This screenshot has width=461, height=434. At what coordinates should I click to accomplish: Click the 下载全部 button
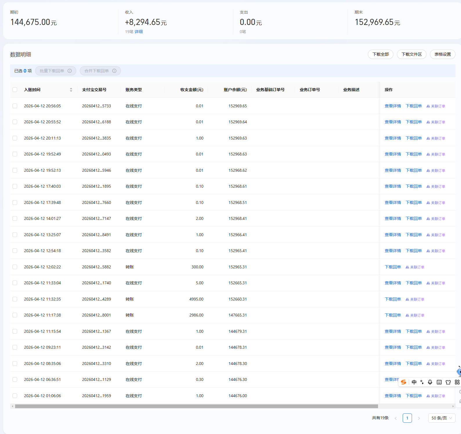pyautogui.click(x=380, y=54)
